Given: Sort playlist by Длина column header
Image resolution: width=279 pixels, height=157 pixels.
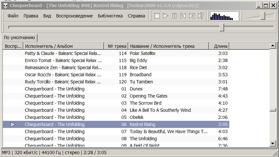Looking at the screenshot, I should click(x=219, y=46).
